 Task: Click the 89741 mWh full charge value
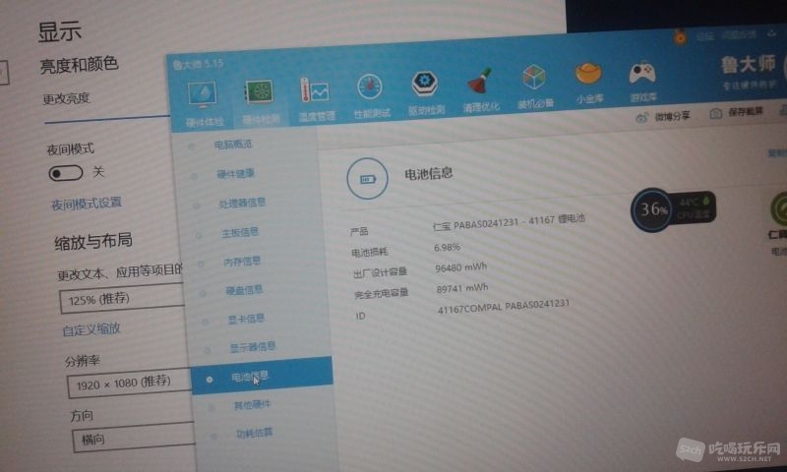click(x=462, y=288)
